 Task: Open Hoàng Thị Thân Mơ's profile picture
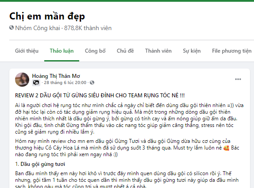coord(22,80)
